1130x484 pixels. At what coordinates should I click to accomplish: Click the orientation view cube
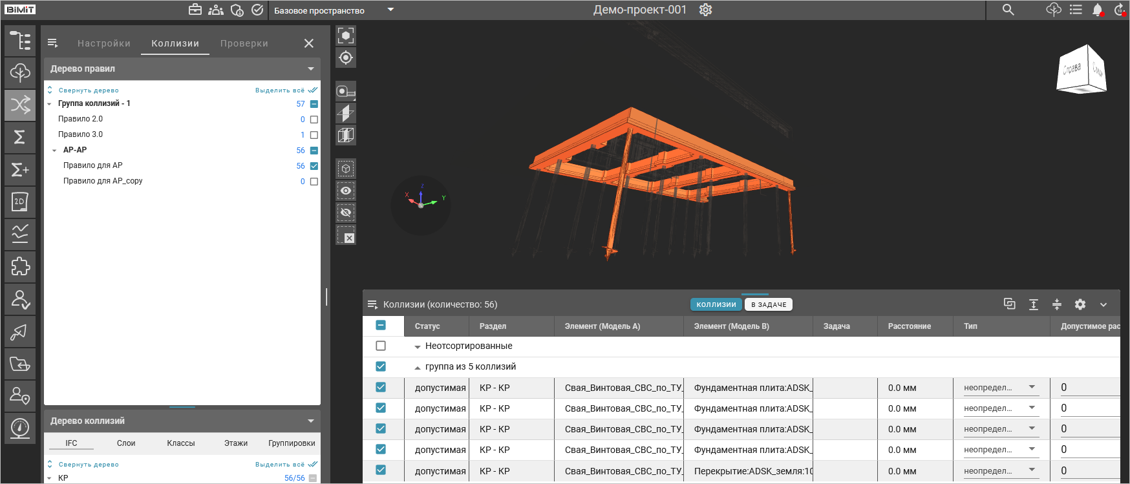[1081, 70]
